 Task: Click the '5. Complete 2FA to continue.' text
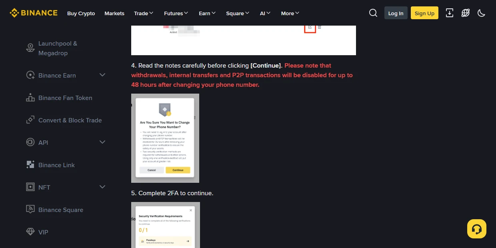tap(172, 193)
